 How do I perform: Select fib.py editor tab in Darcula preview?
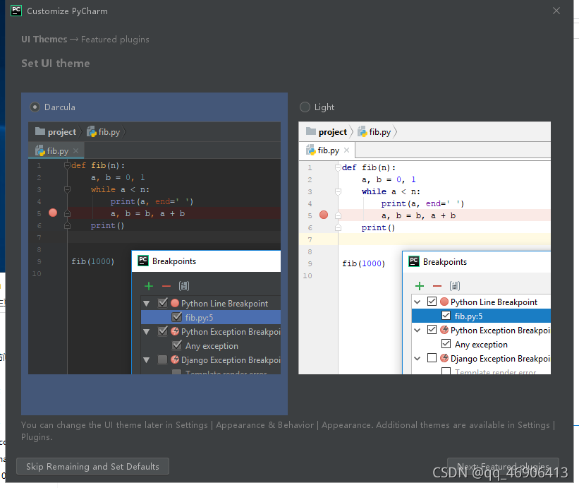(56, 151)
